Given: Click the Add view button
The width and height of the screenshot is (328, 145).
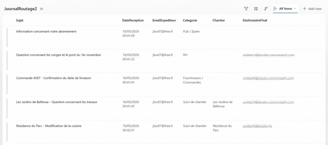Looking at the screenshot, I should [x=312, y=9].
